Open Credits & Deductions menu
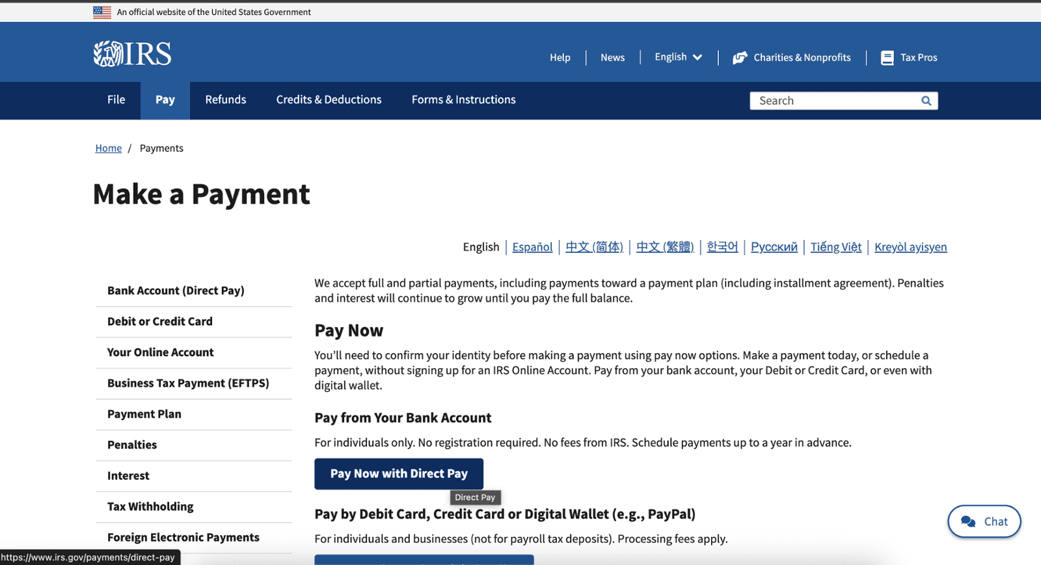The height and width of the screenshot is (565, 1041). click(329, 99)
